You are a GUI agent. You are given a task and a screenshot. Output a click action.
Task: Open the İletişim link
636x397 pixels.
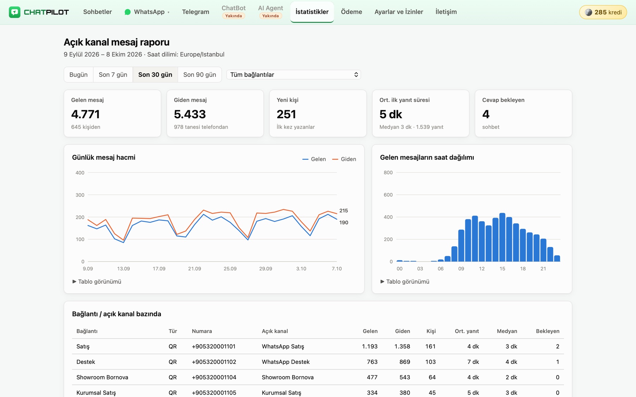[x=446, y=12]
